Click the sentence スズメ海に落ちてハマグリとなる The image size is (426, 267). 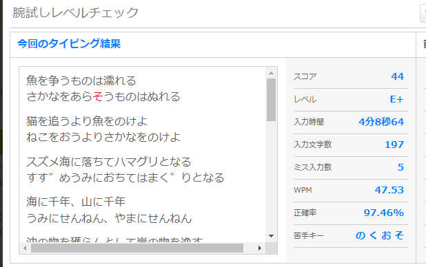[x=109, y=162]
